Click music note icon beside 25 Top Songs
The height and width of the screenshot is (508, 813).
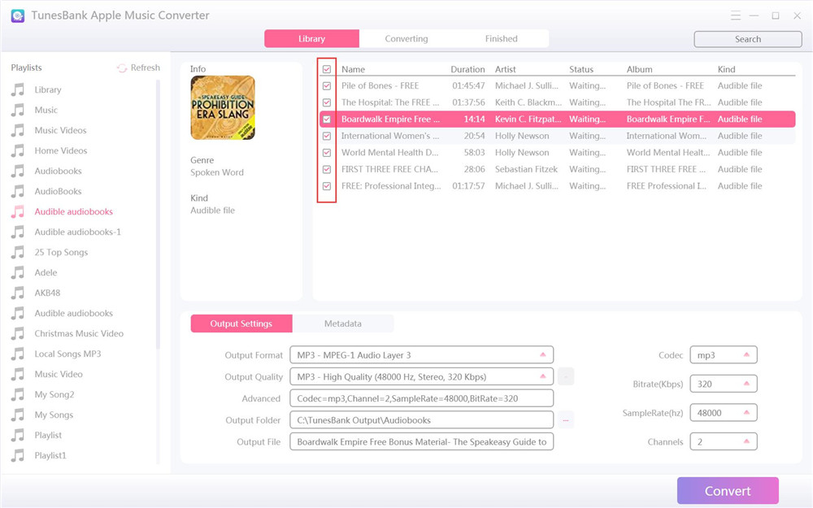click(x=18, y=253)
